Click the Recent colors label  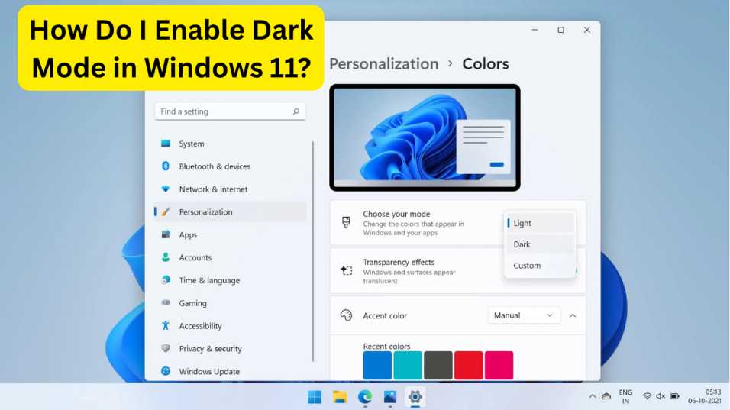[x=387, y=346]
